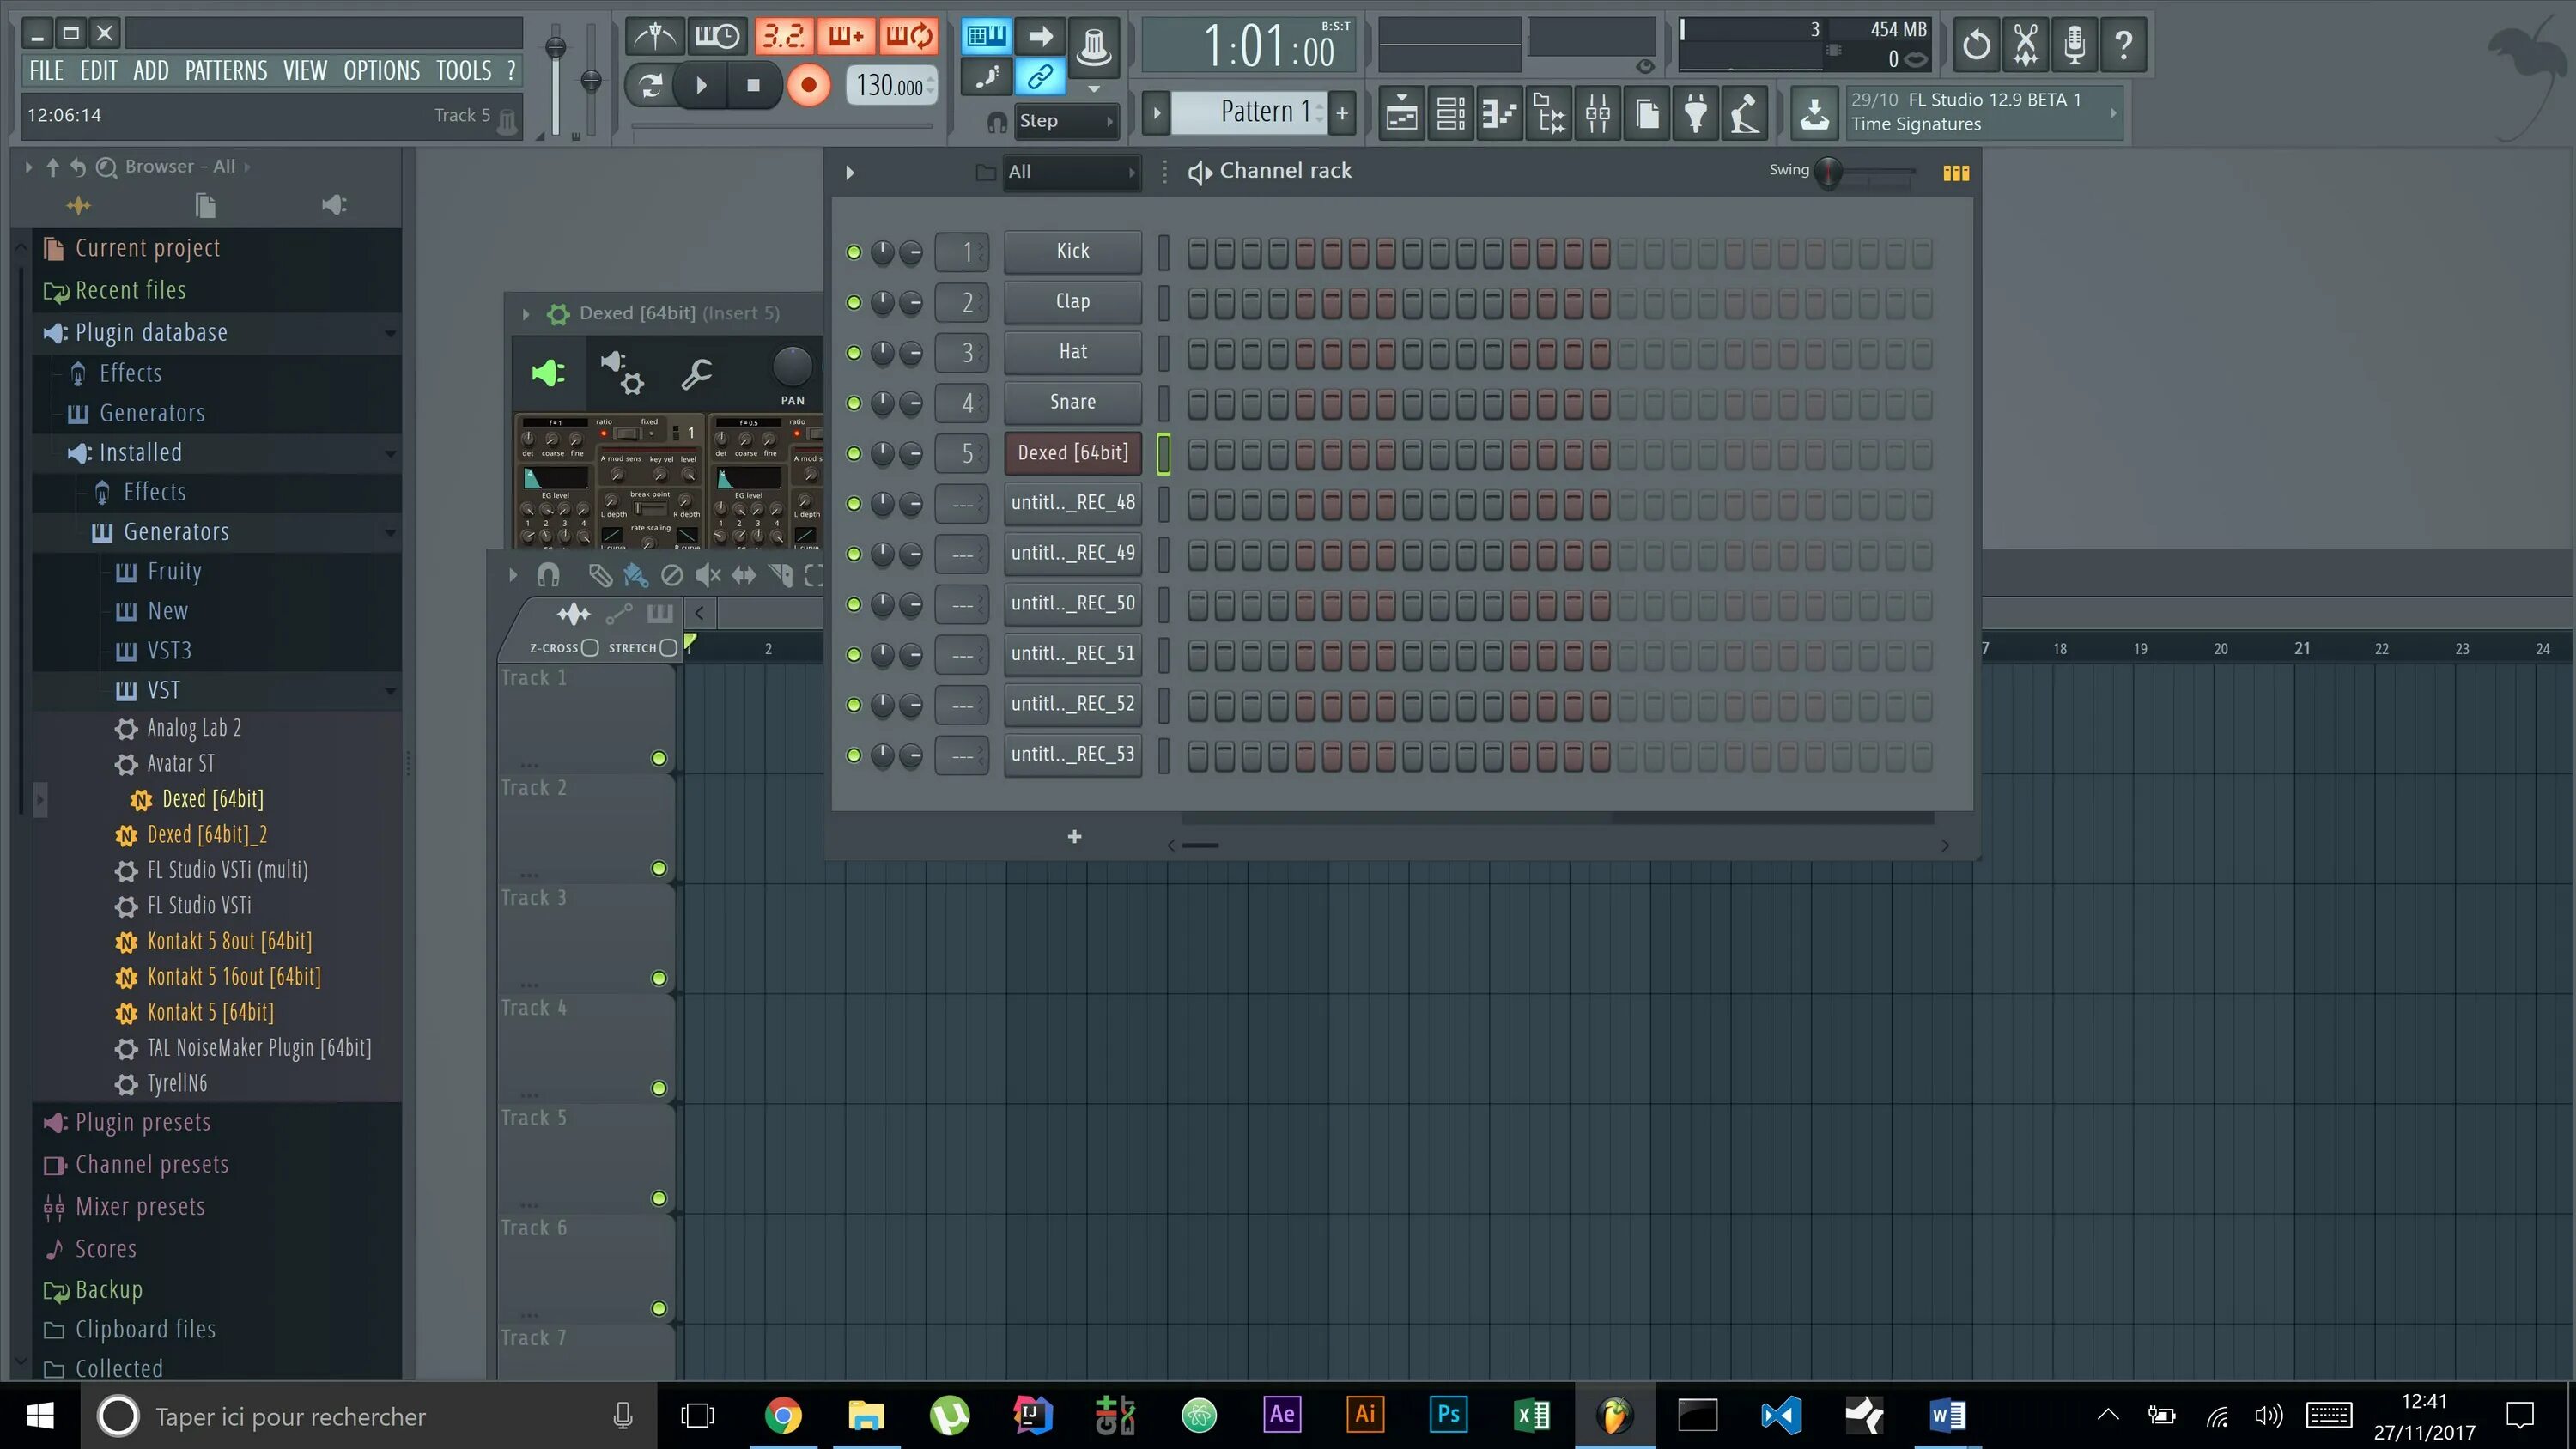Collapse the Installed section in the browser

(390, 452)
